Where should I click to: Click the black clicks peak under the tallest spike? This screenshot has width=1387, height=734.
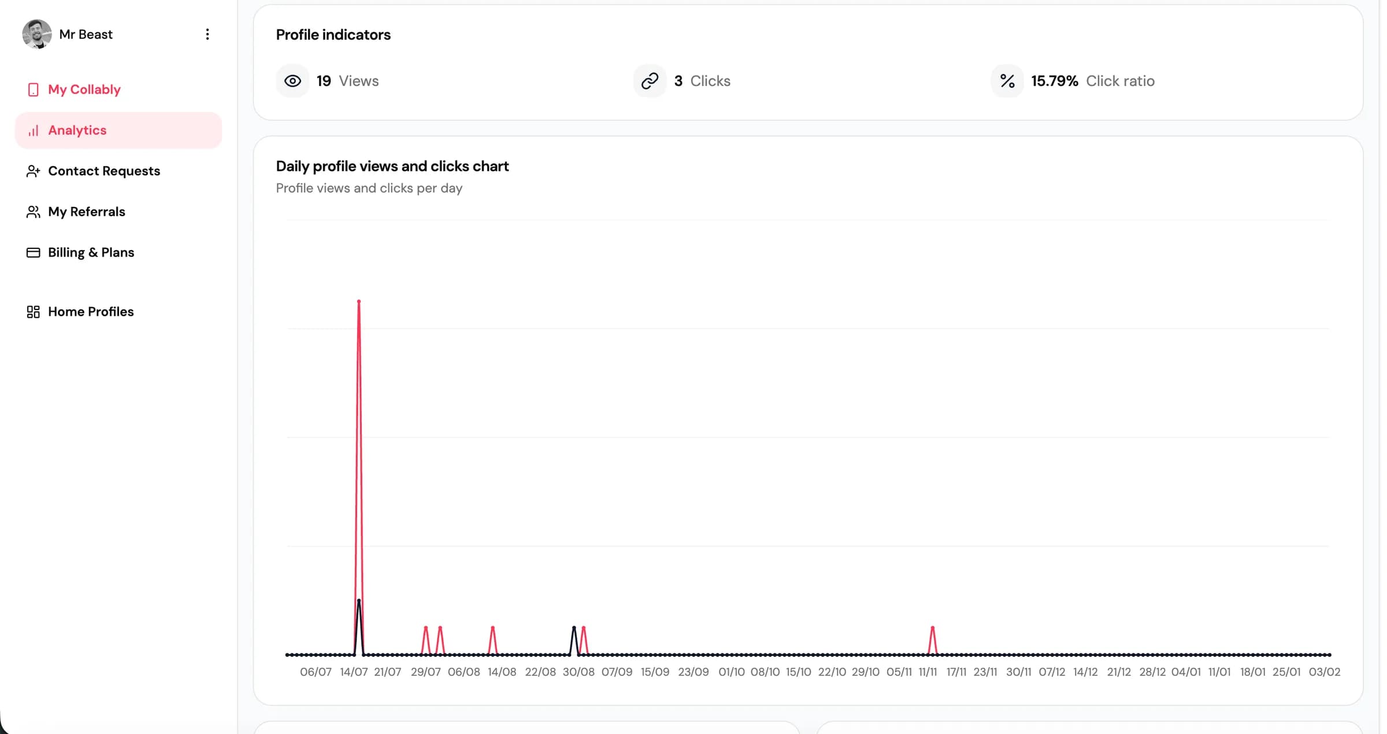[x=359, y=601]
